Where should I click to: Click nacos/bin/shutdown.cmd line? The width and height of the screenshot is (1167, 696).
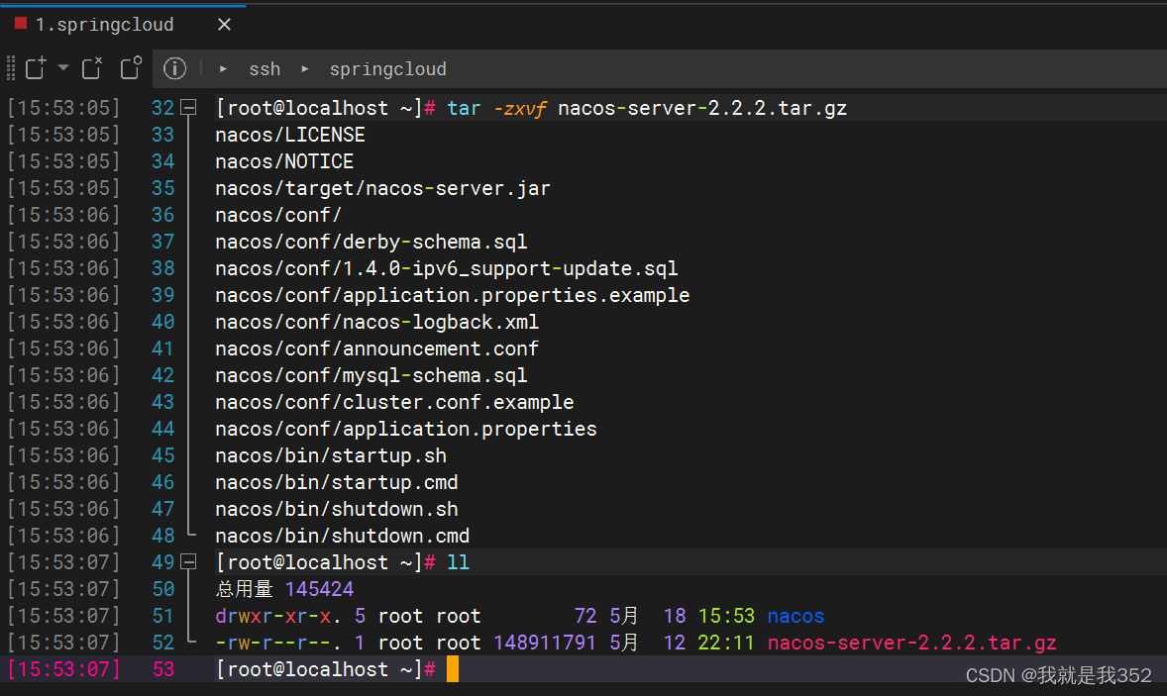coord(343,537)
